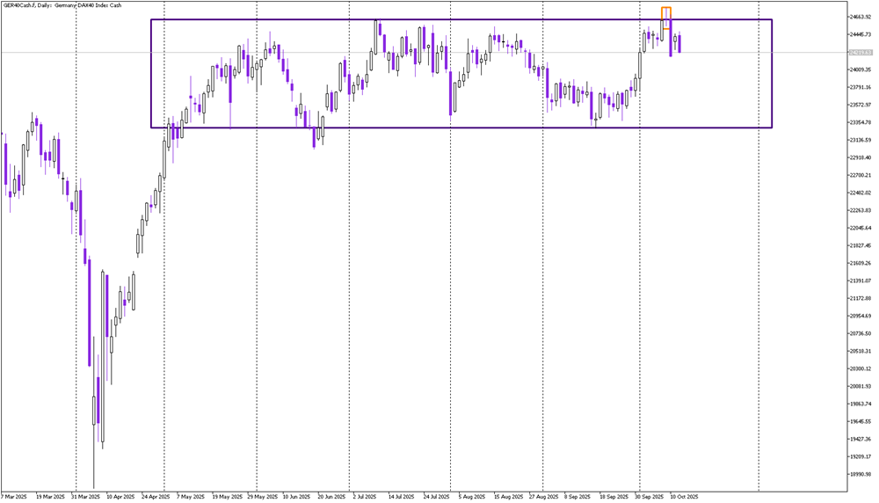Click the 10 Oct 2025 date label

685,496
